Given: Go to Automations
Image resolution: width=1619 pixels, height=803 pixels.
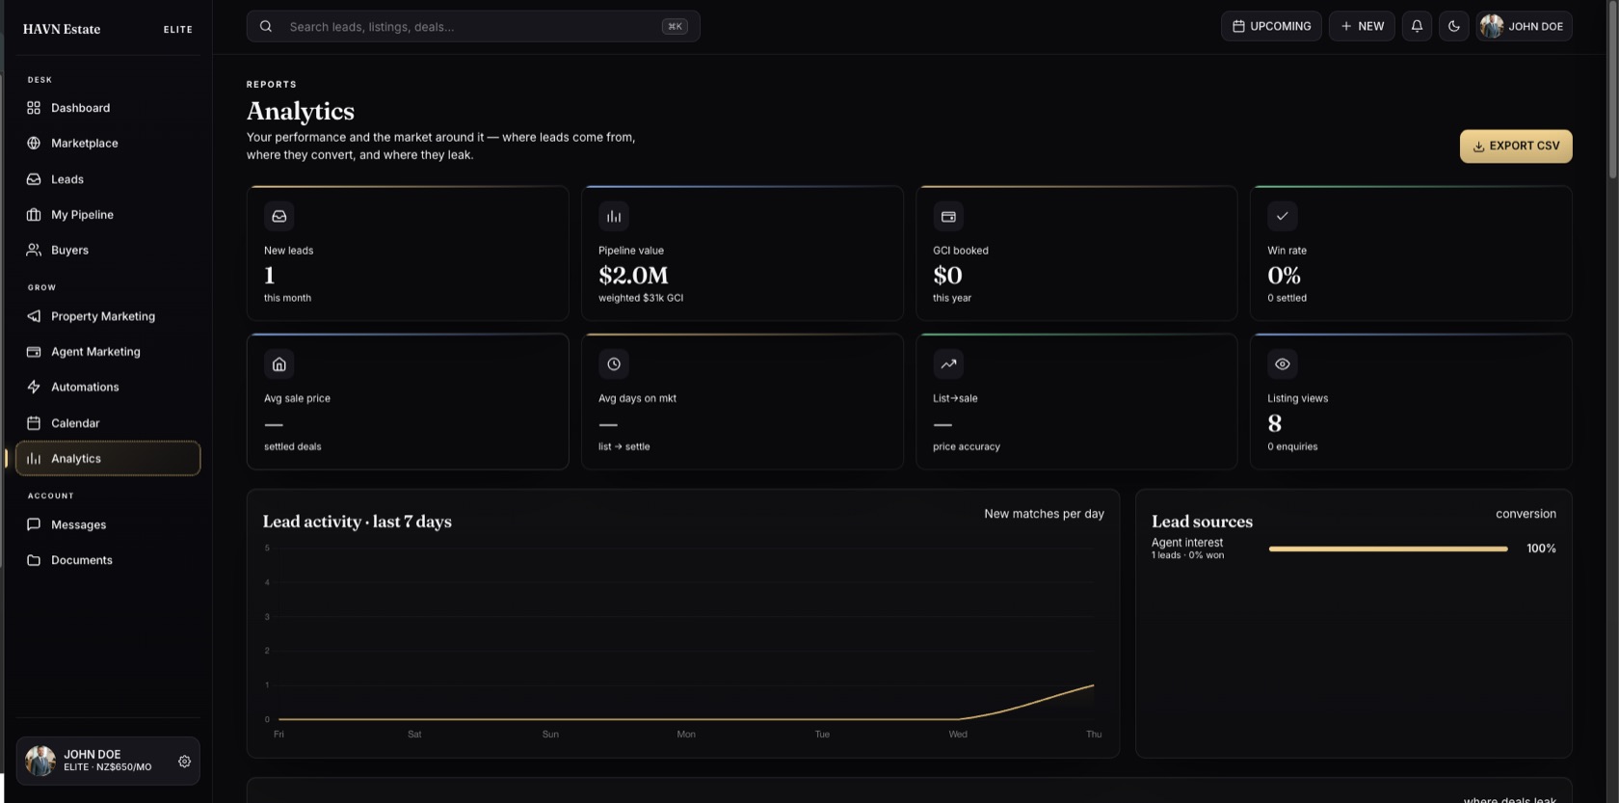Looking at the screenshot, I should 108,388.
